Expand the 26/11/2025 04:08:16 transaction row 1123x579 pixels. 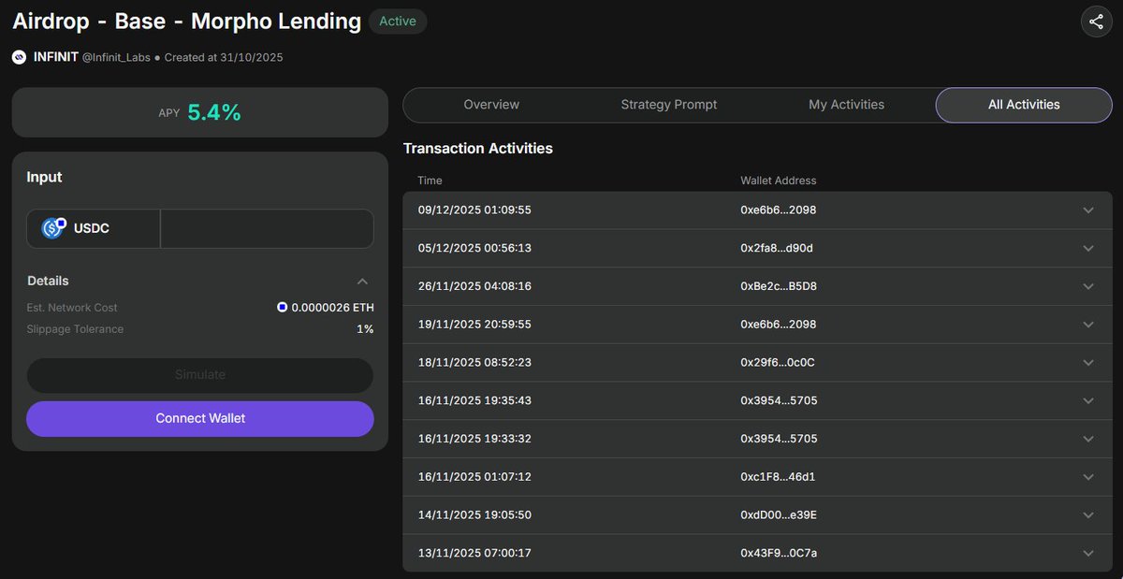757,286
